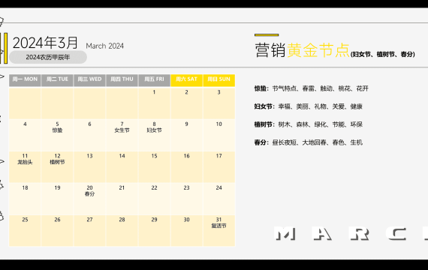Click calendar date 18
This screenshot has height=270, width=428.
pos(25,188)
